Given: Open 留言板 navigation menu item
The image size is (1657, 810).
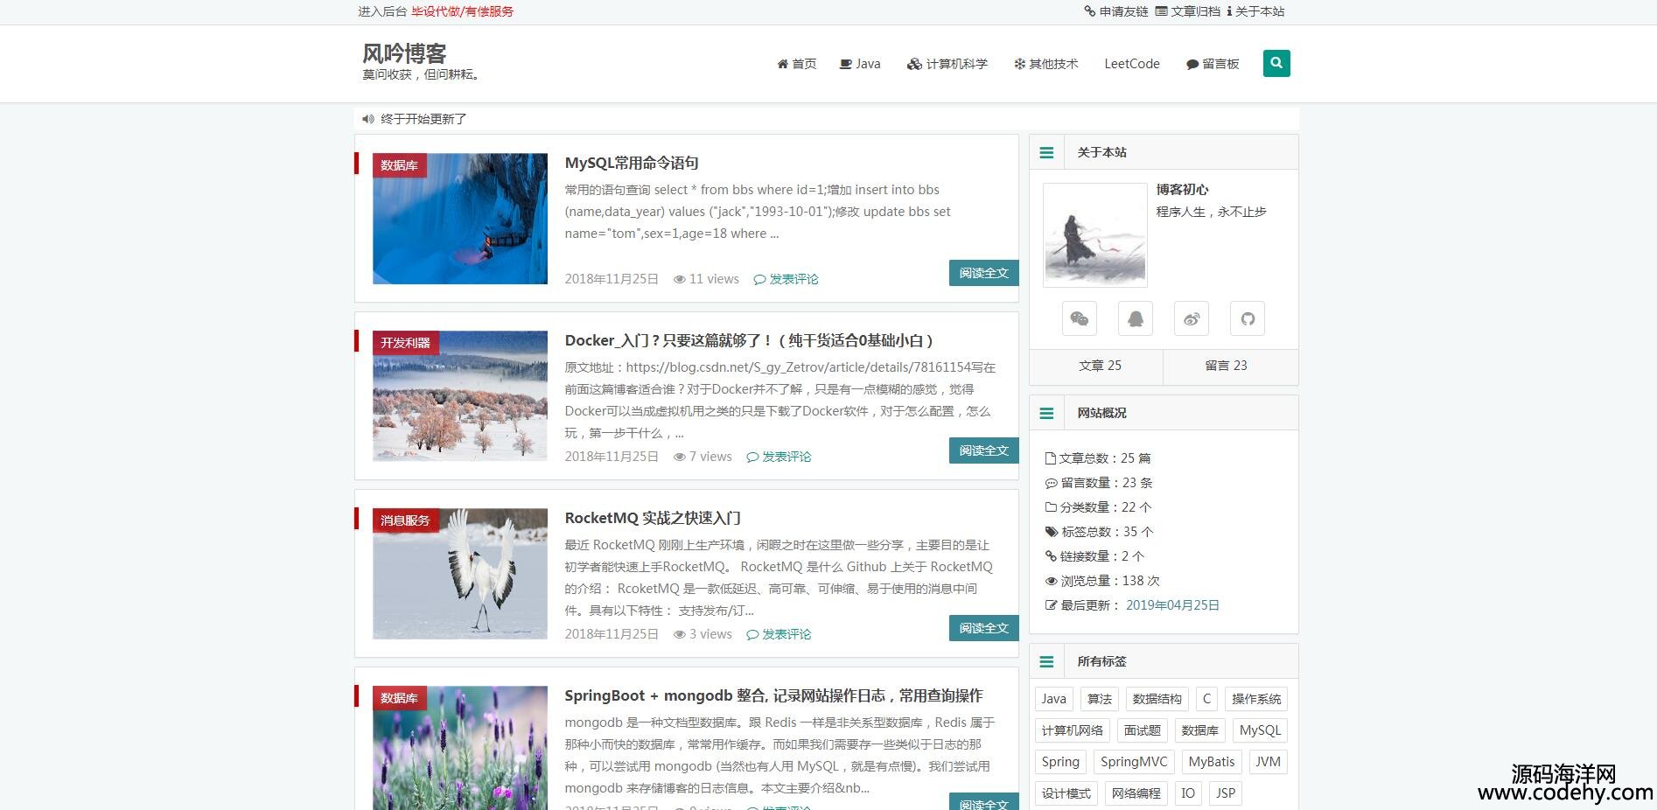Looking at the screenshot, I should (x=1213, y=64).
